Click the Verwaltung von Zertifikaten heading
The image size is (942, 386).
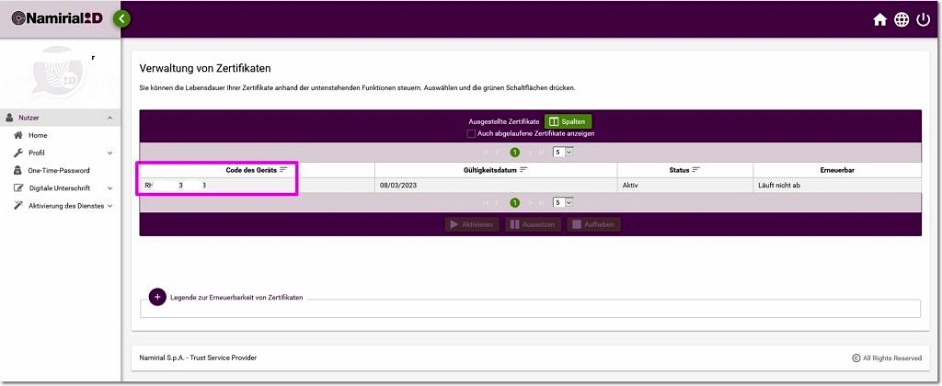tap(205, 68)
